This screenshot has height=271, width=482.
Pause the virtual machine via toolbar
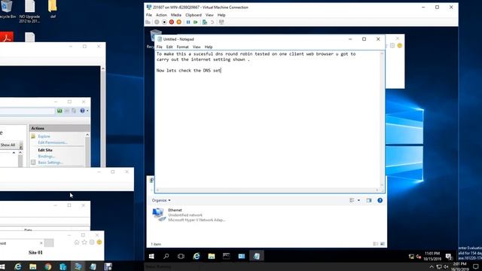(188, 22)
